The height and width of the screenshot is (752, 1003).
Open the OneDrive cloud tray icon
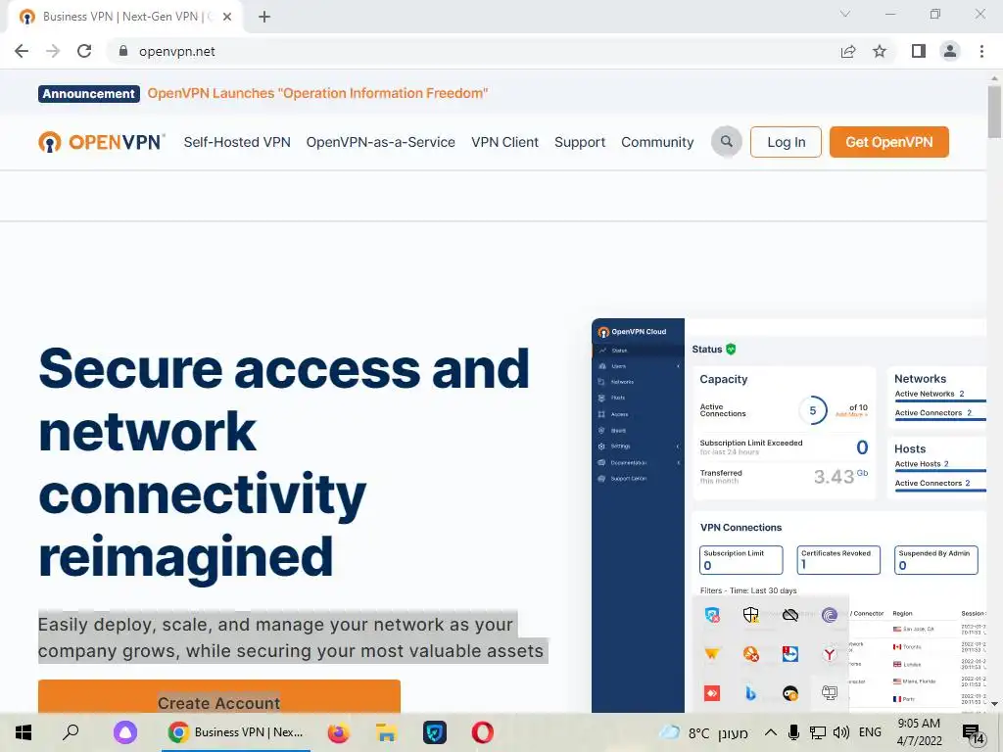790,615
